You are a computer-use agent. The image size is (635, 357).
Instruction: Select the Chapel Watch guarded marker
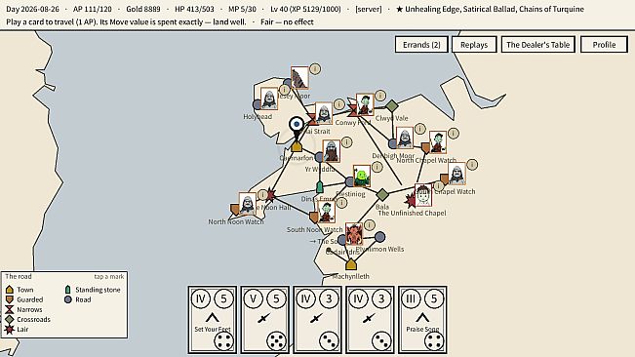pos(445,178)
